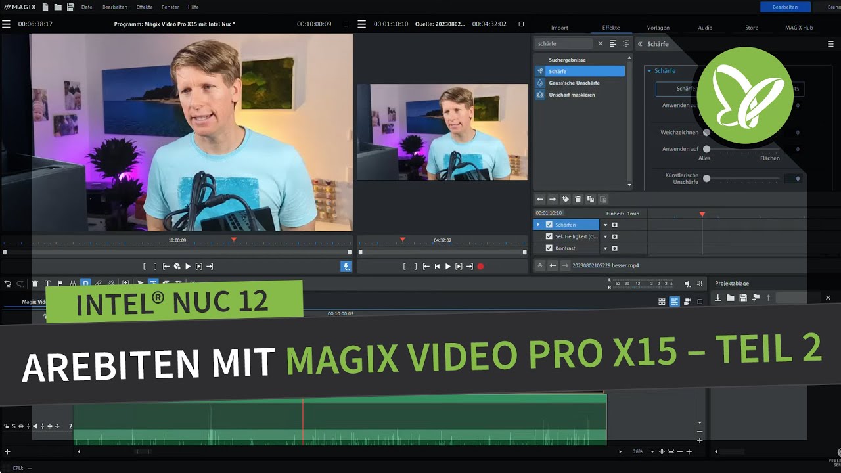Open the Sel. Helligkeit row dropdown arrow
This screenshot has height=473, width=841.
[x=606, y=236]
